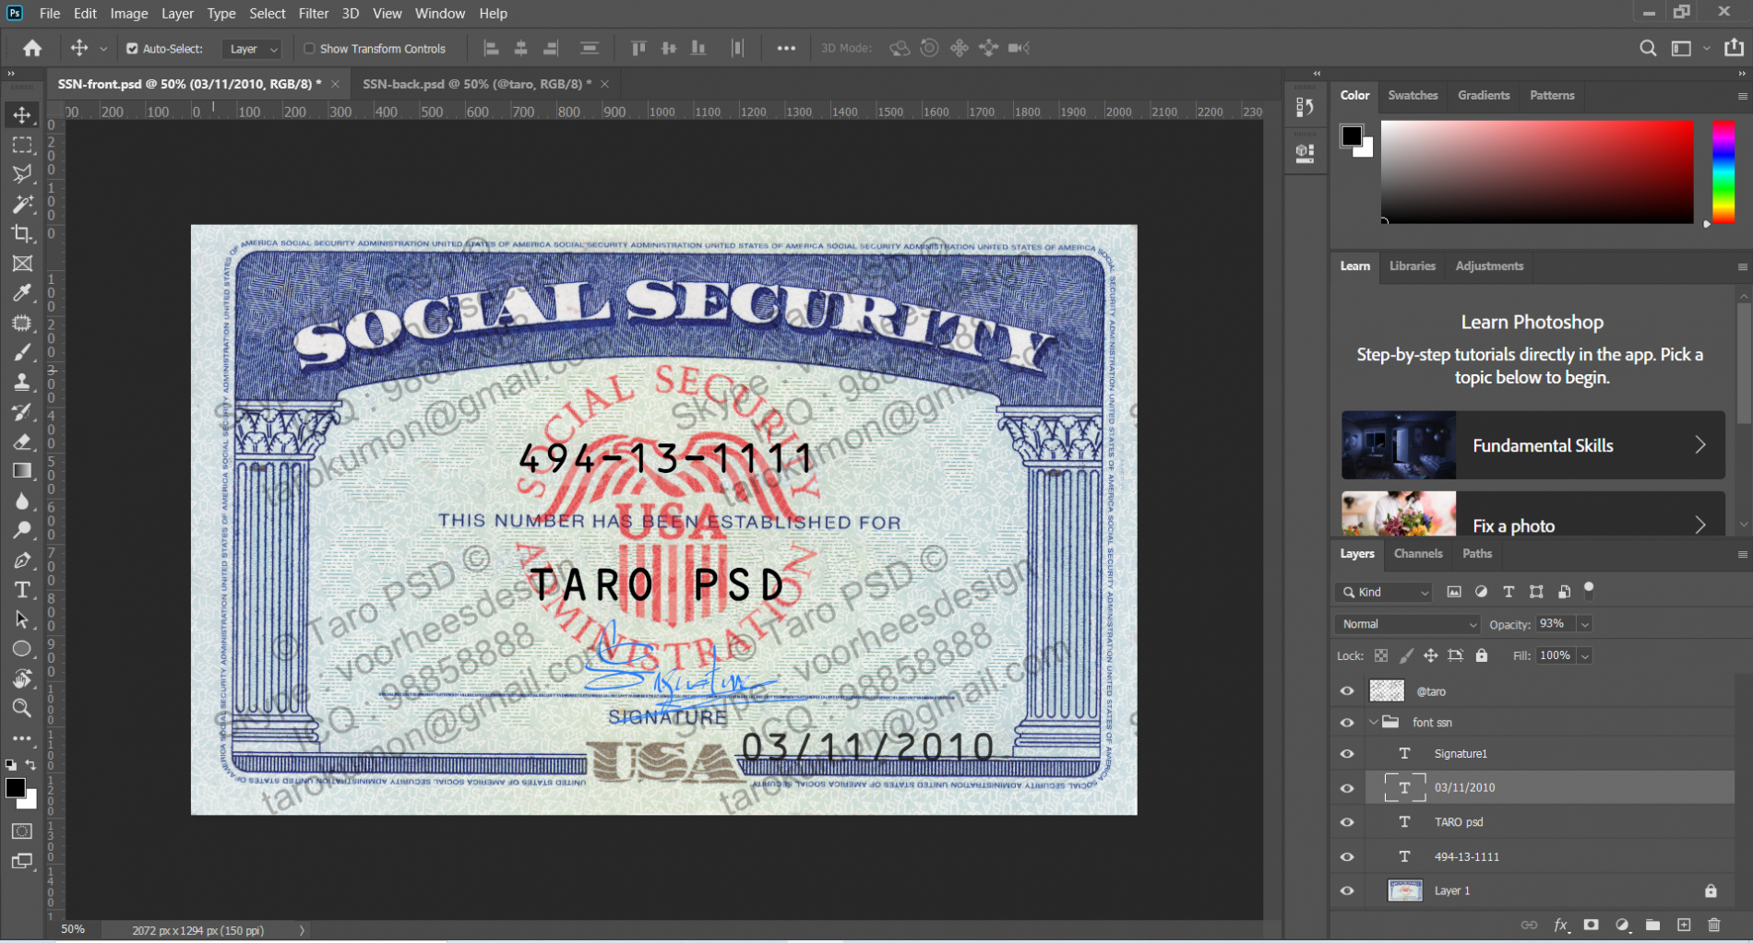Screen dimensions: 1753x943
Task: Select the Crop tool
Action: tap(22, 233)
